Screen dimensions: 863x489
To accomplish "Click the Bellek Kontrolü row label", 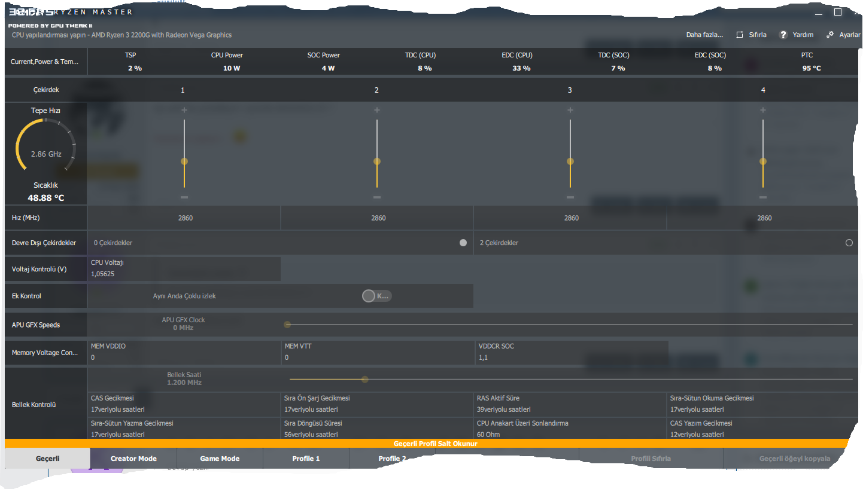I will (x=34, y=405).
